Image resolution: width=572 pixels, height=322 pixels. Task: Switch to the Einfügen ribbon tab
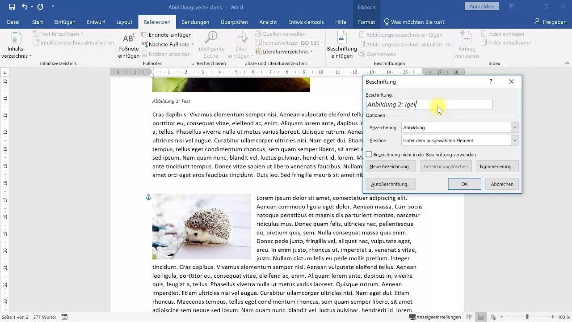[x=64, y=21]
